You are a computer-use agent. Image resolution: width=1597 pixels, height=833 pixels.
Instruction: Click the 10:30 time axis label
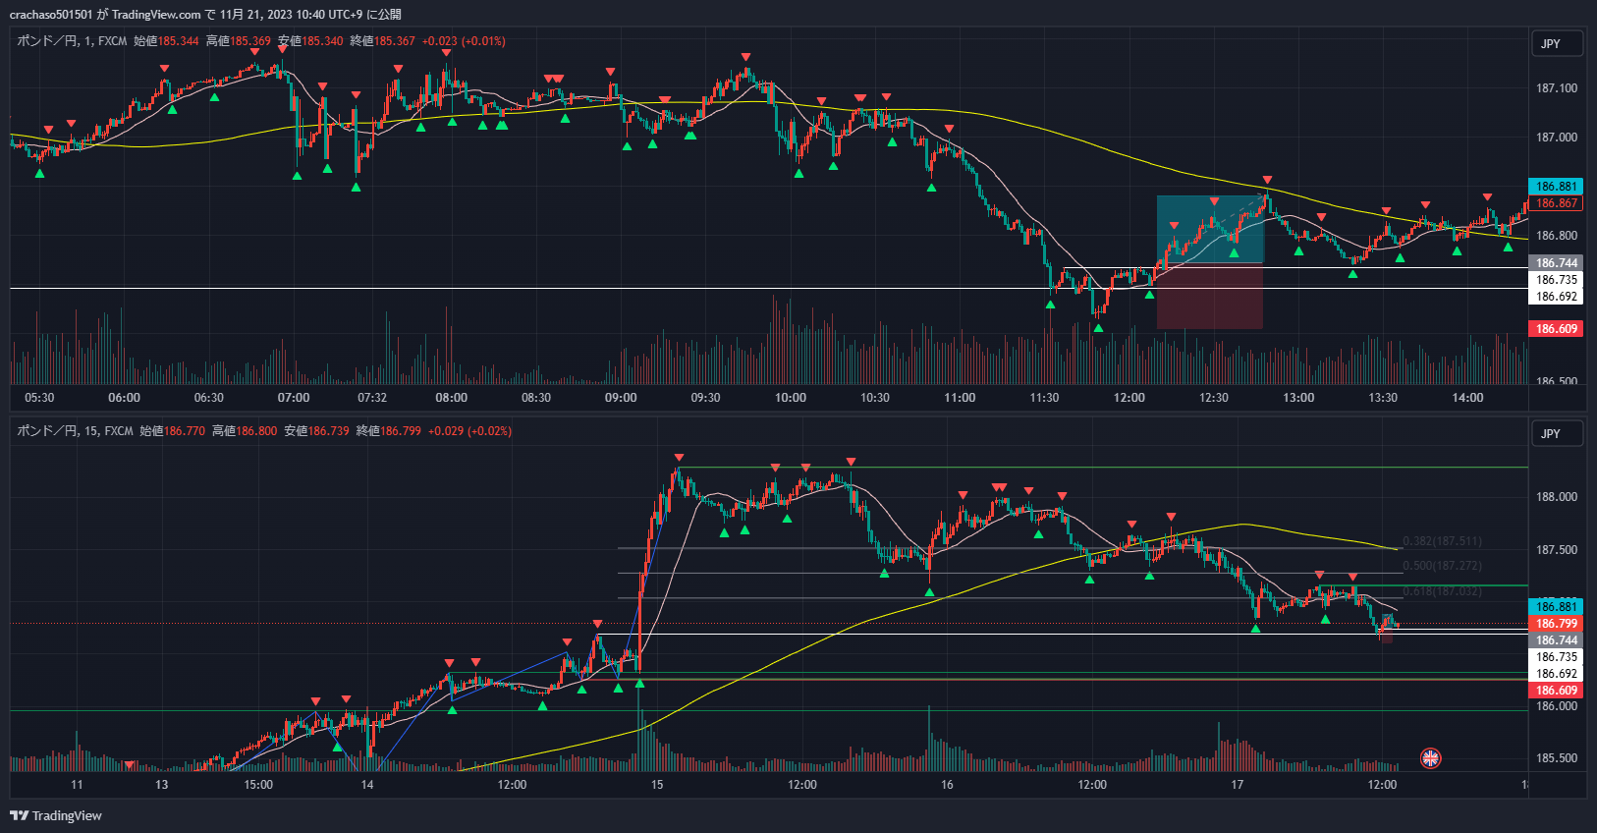pos(875,398)
